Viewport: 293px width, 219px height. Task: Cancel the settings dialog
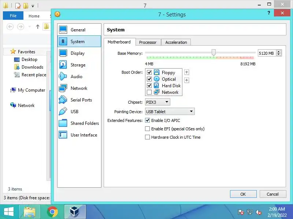[x=272, y=194]
